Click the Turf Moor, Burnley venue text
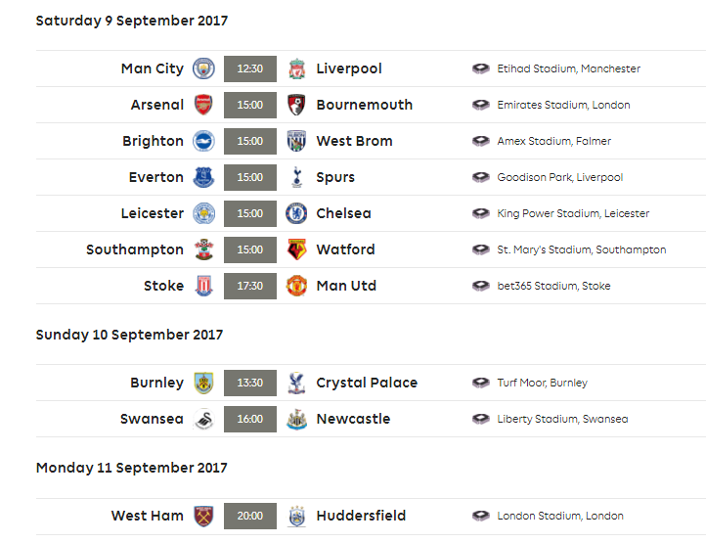This screenshot has width=706, height=543. [542, 383]
